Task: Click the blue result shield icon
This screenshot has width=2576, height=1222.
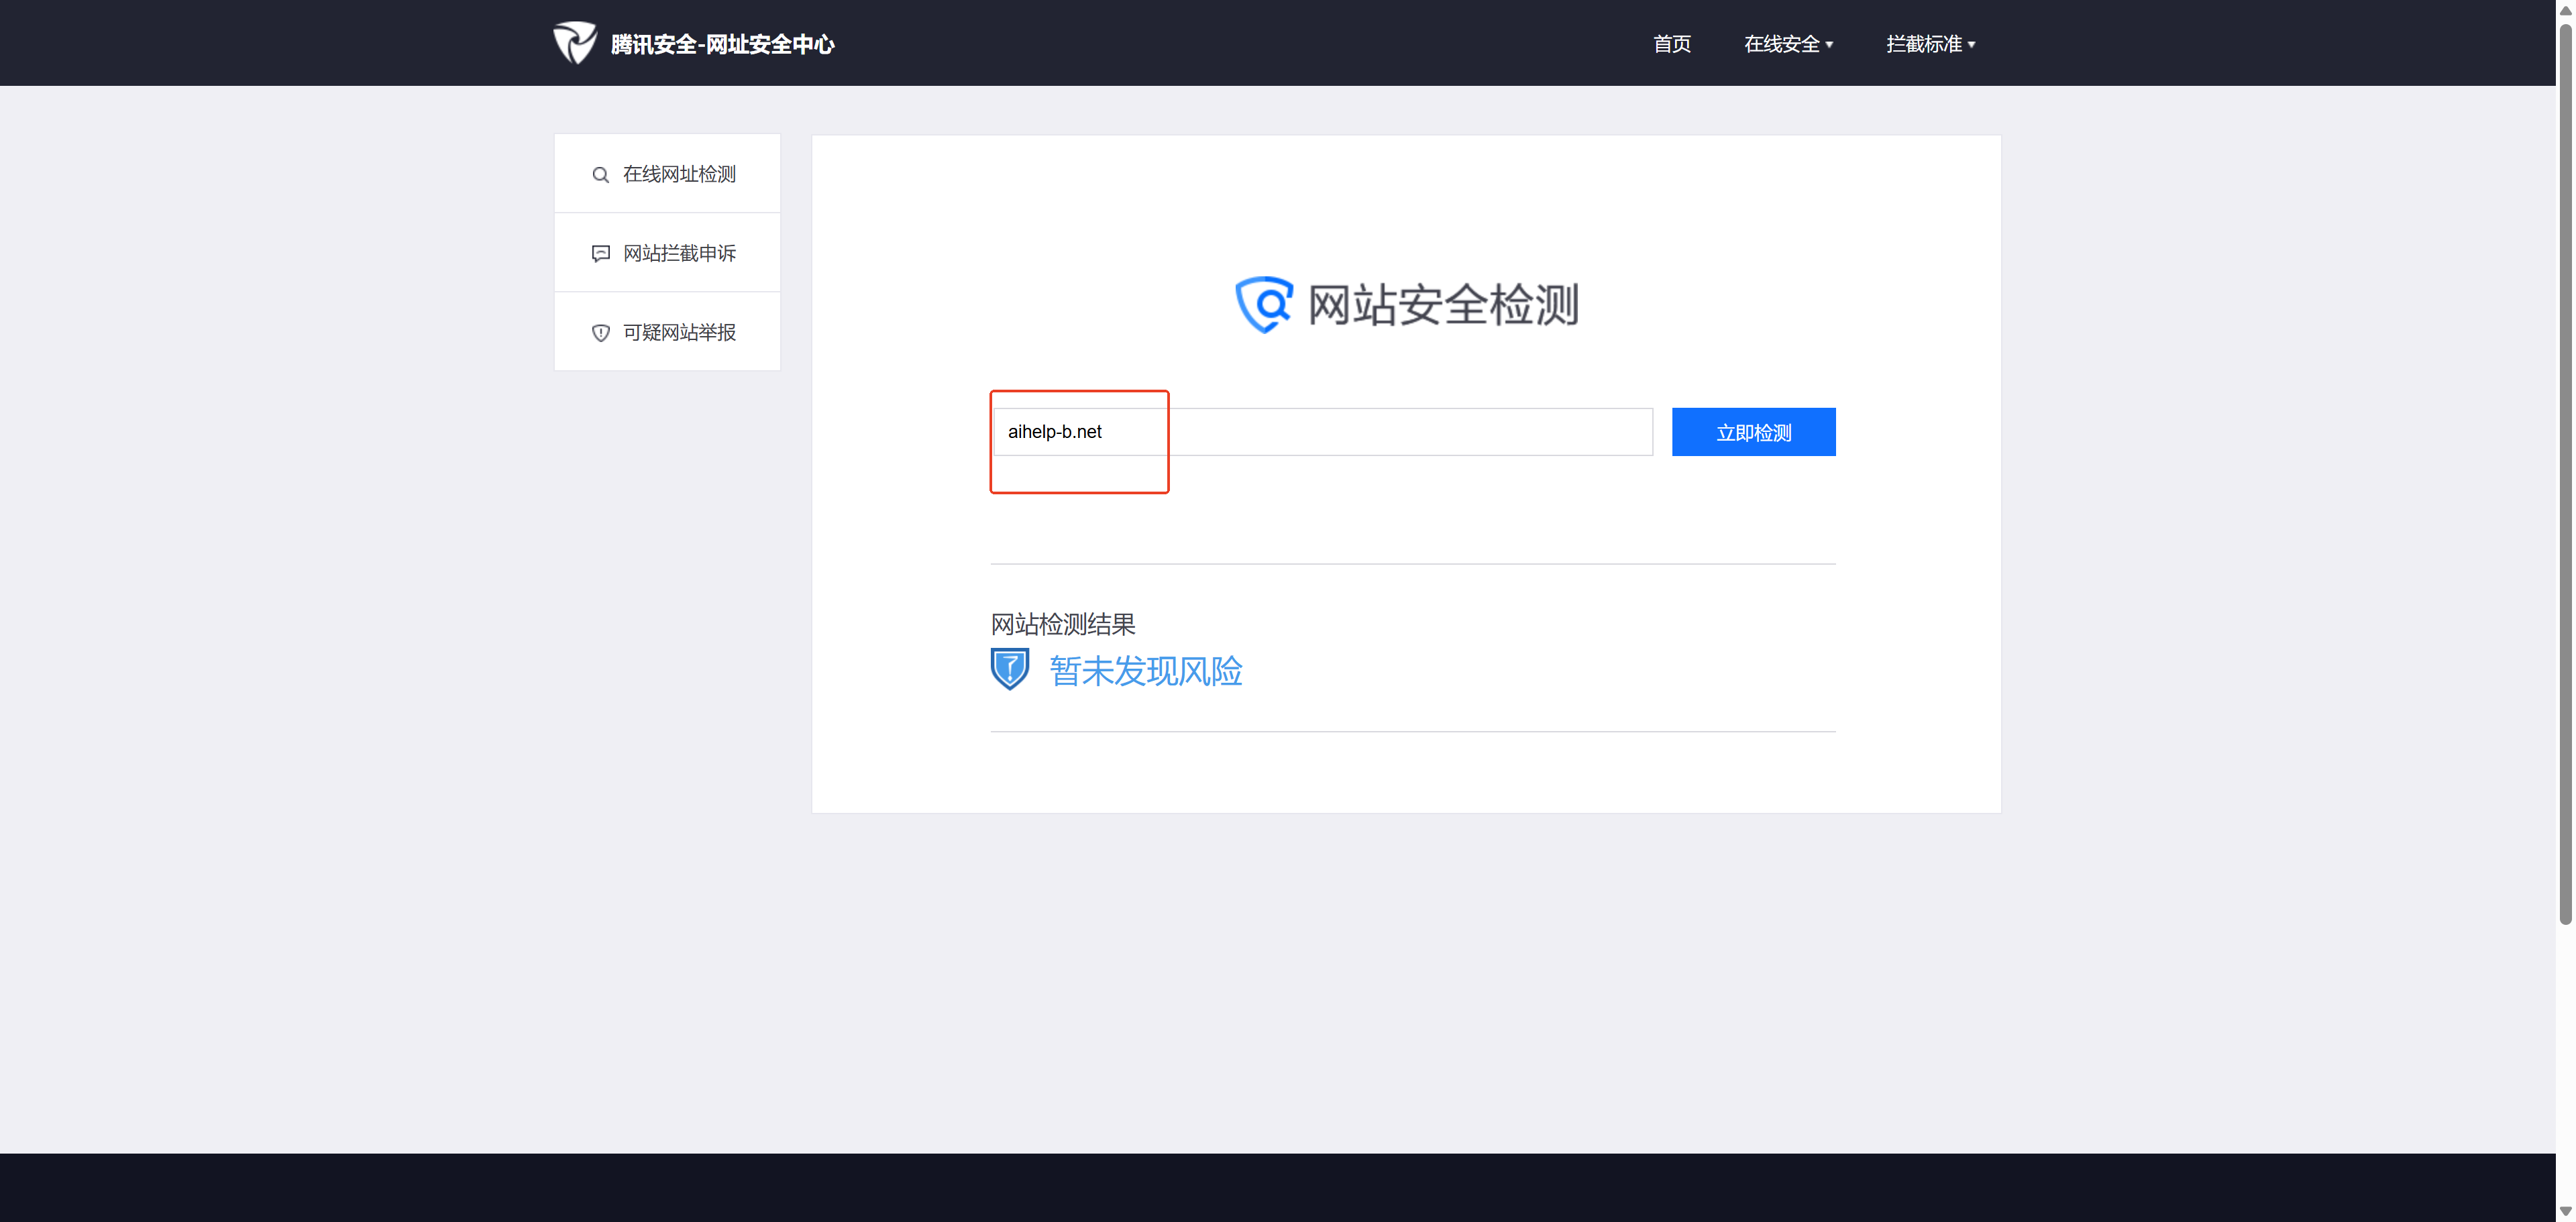Action: (x=1009, y=669)
